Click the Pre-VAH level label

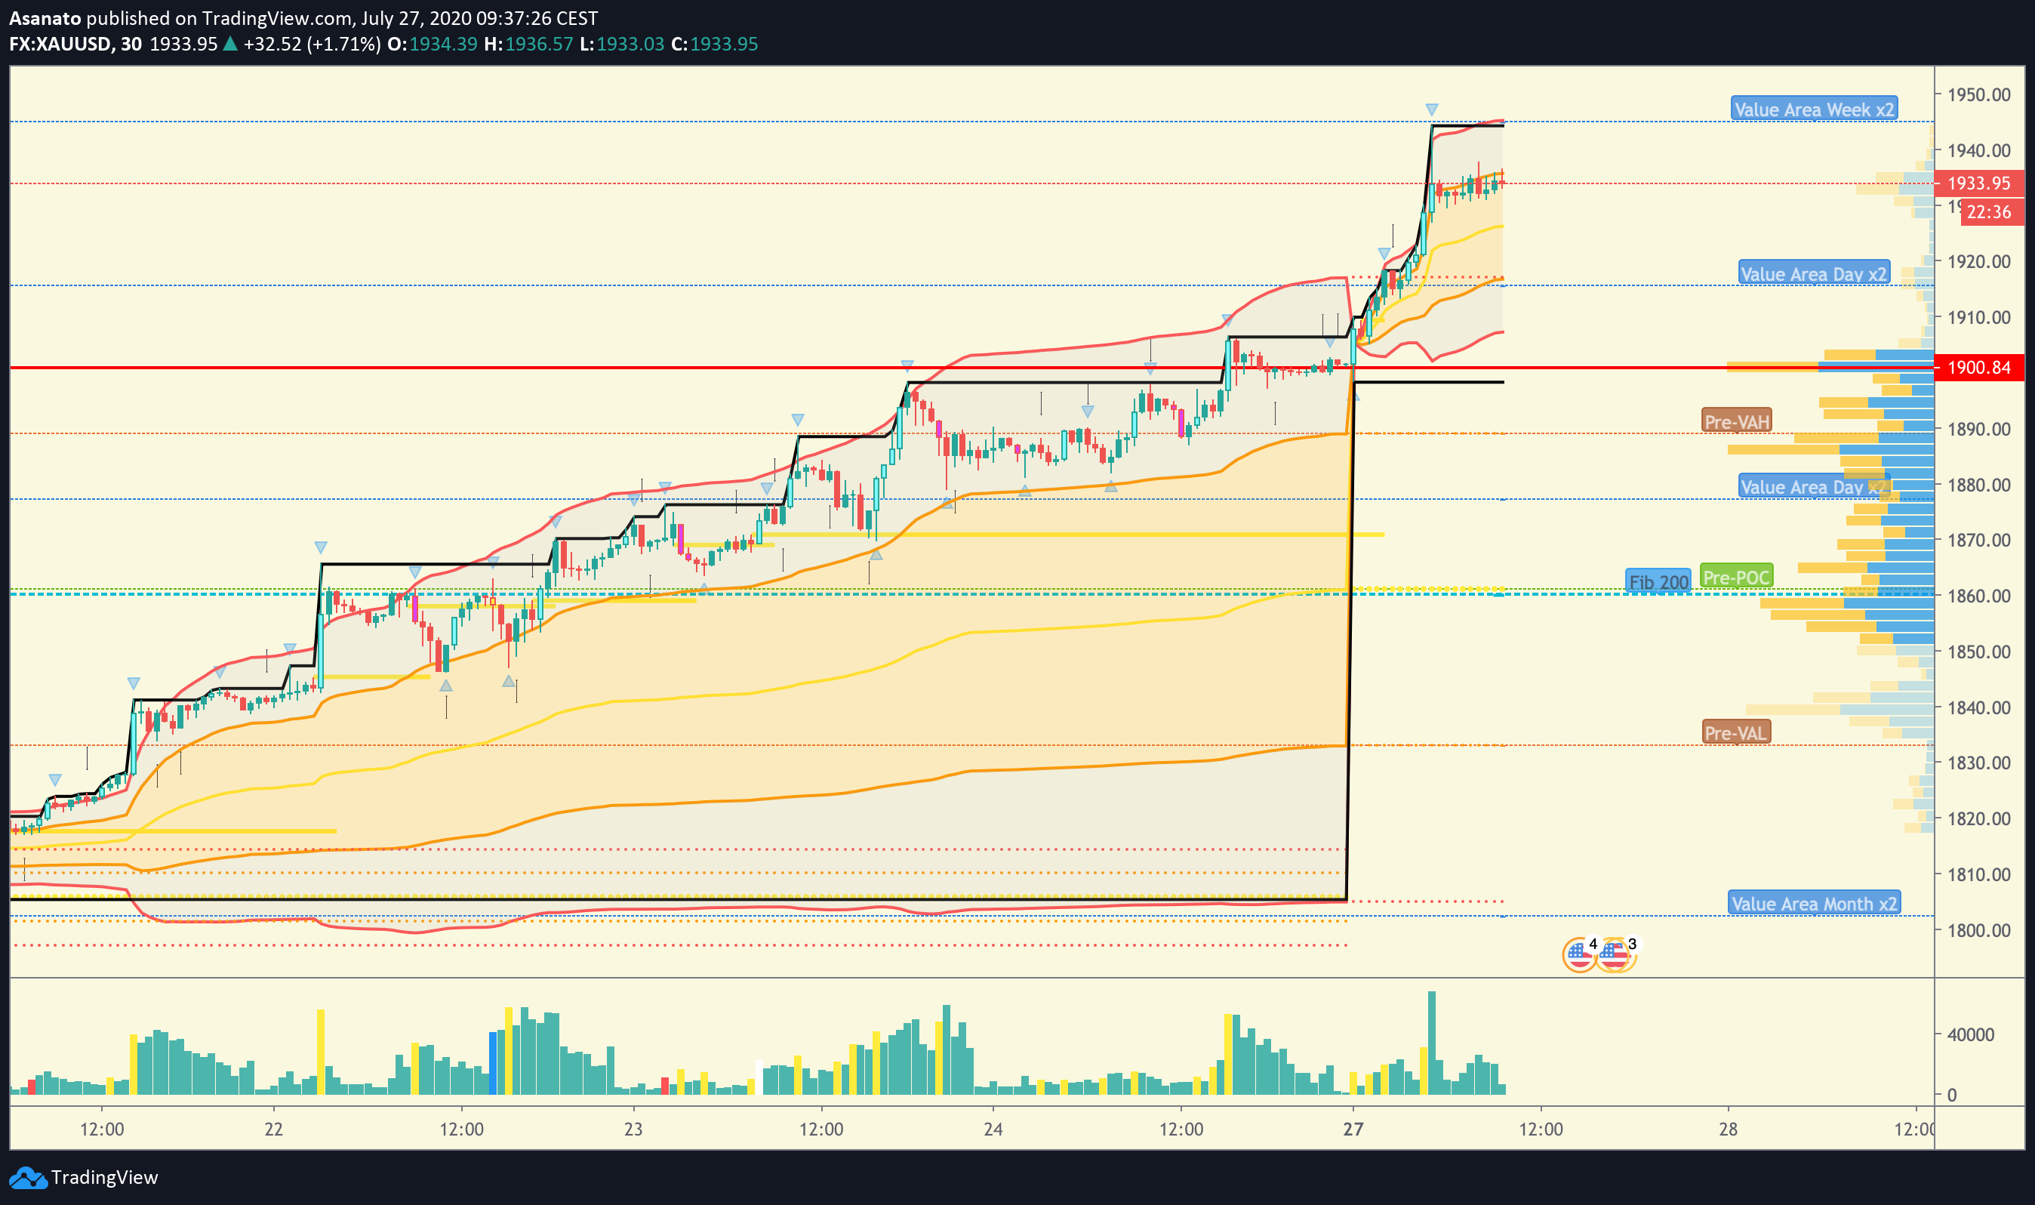click(1736, 421)
